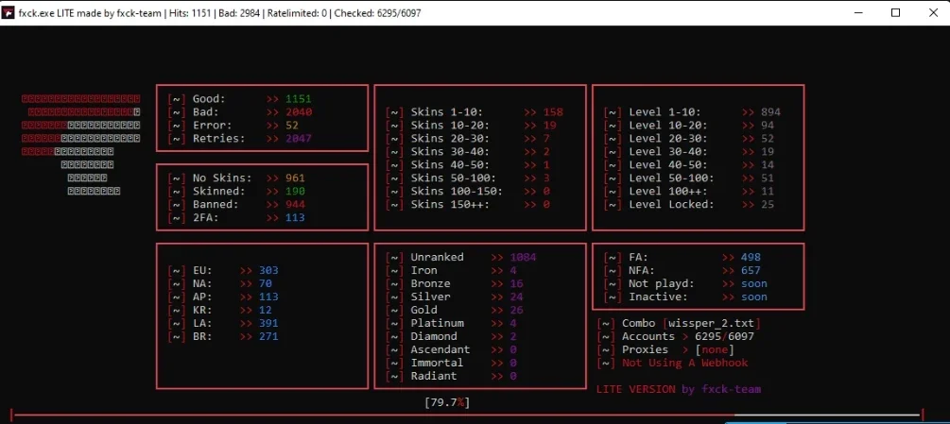Select the '2FA:' label
Image resolution: width=950 pixels, height=424 pixels.
coord(206,218)
